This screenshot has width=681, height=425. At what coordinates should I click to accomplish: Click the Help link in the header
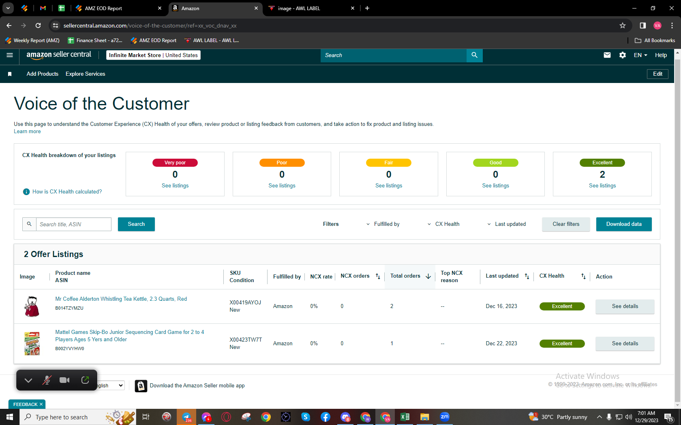pyautogui.click(x=661, y=55)
